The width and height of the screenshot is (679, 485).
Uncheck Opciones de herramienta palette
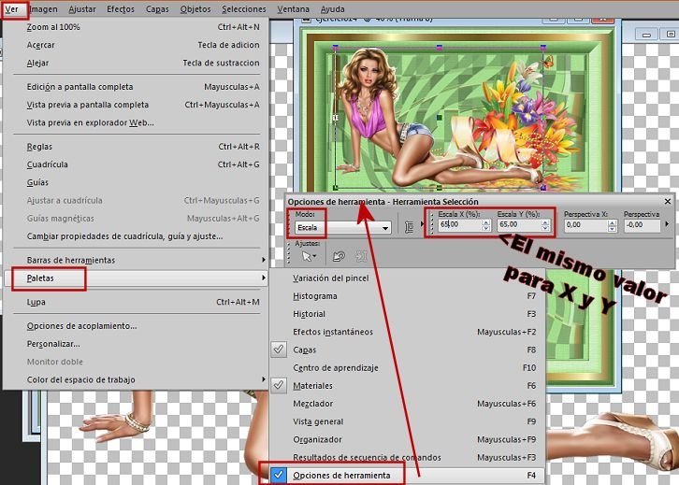[406, 476]
